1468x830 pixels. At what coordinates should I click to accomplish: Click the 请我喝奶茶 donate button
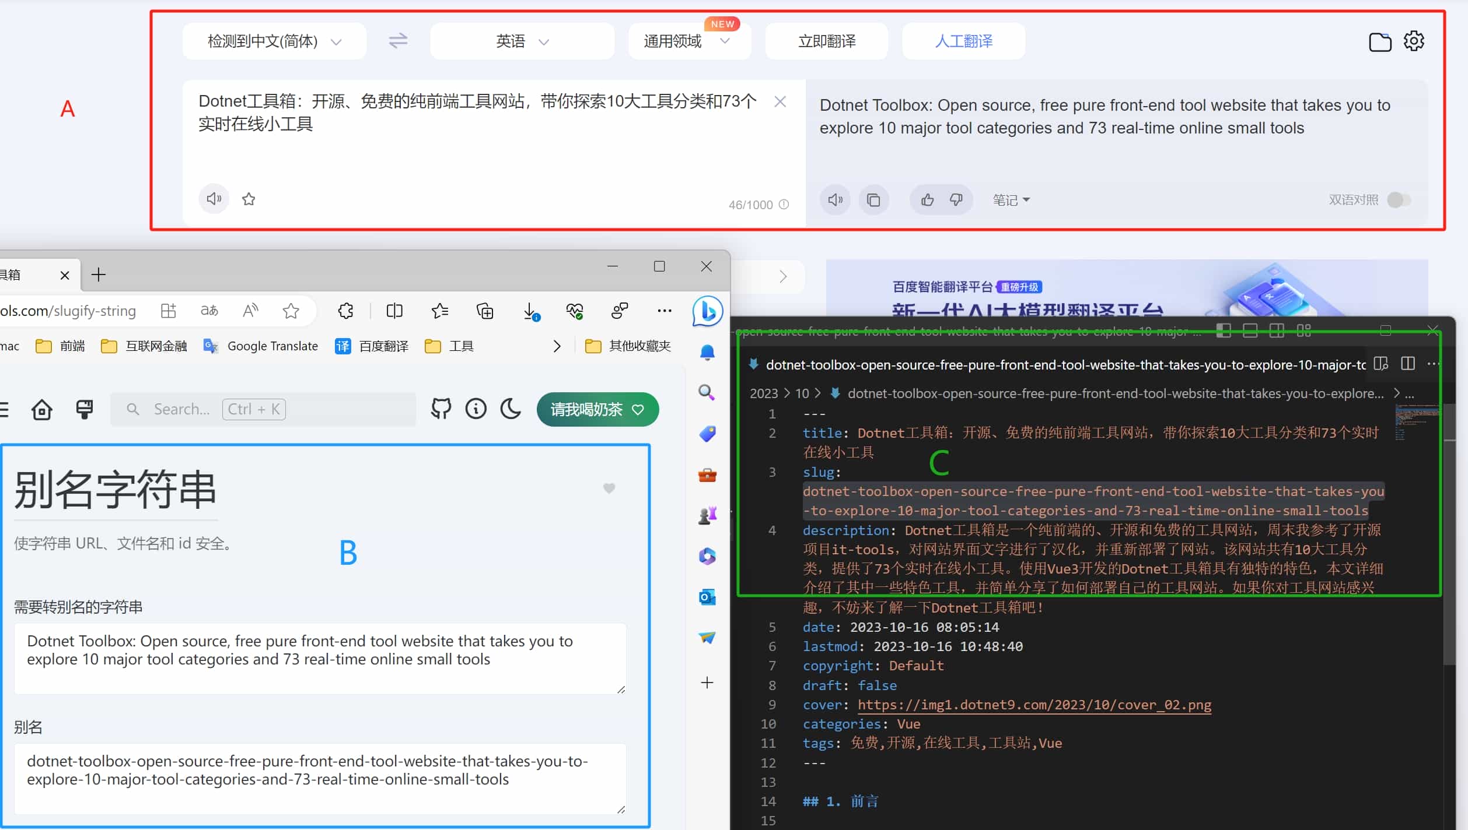tap(597, 409)
